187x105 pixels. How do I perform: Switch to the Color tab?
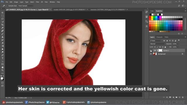point(152,11)
